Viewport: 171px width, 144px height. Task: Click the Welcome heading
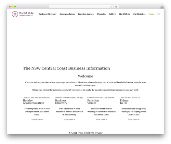click(85, 76)
